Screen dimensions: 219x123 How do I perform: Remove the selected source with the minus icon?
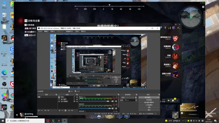tap(62, 110)
